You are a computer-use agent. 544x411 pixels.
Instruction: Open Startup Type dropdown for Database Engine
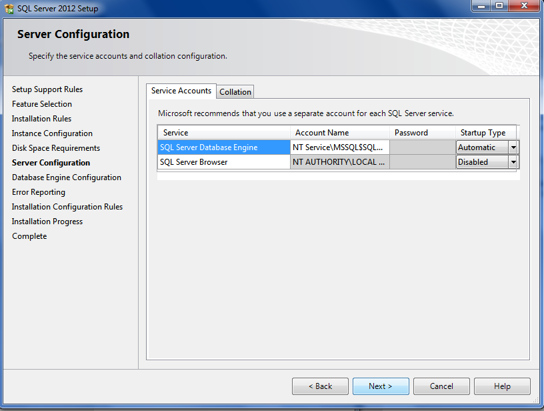click(513, 147)
